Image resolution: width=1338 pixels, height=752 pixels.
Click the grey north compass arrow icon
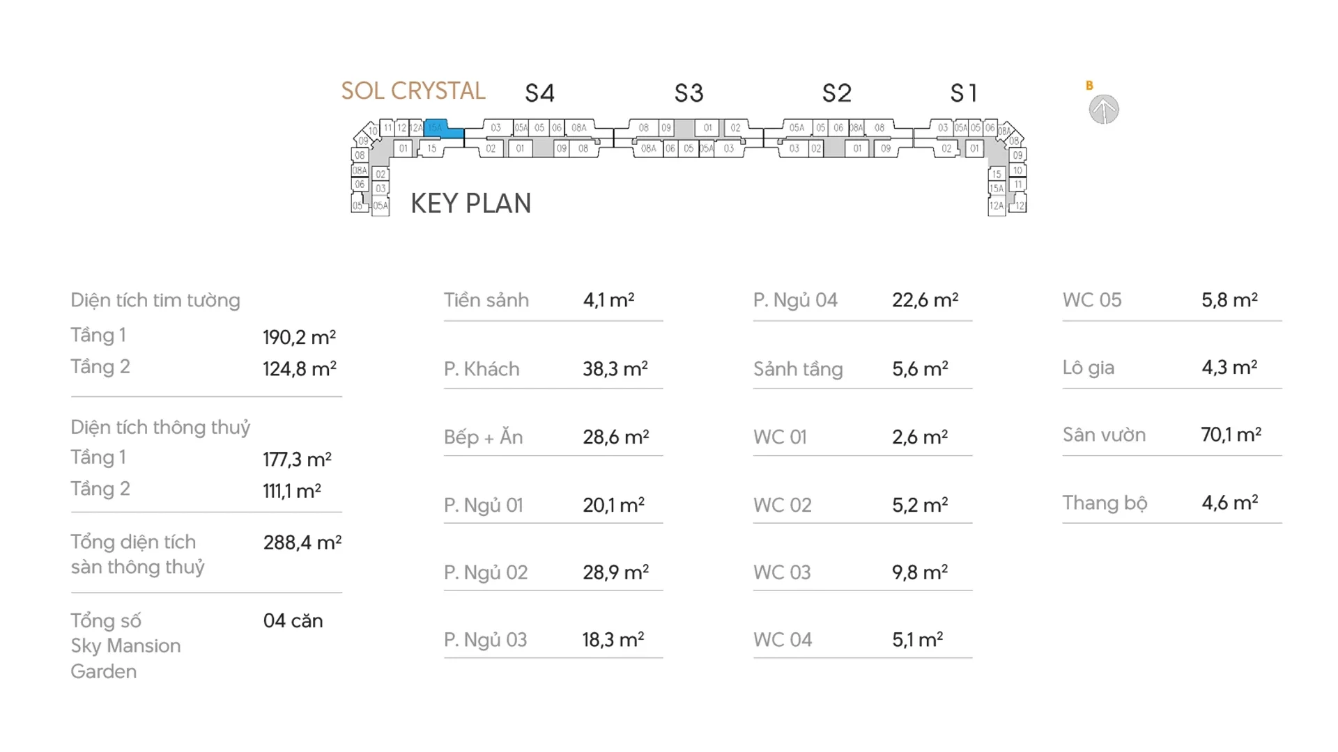(1104, 110)
